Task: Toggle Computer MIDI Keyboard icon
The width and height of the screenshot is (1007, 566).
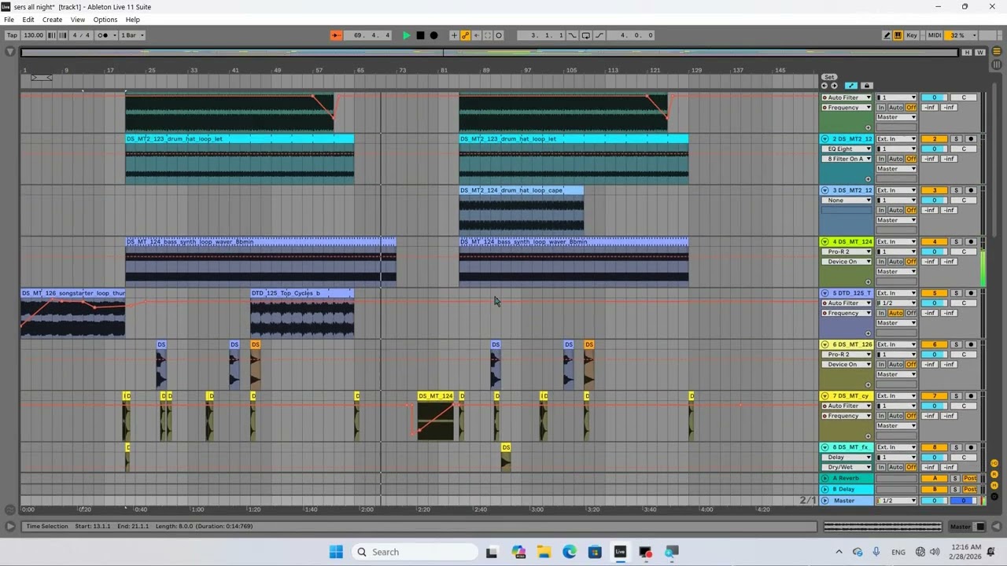Action: click(x=898, y=35)
